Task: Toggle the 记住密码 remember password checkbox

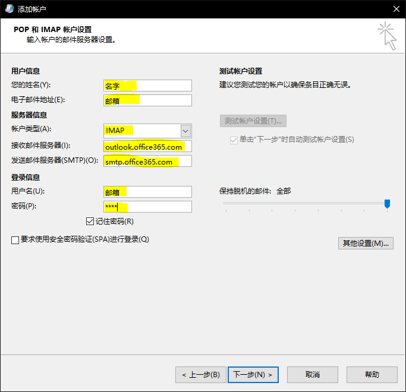Action: [90, 221]
